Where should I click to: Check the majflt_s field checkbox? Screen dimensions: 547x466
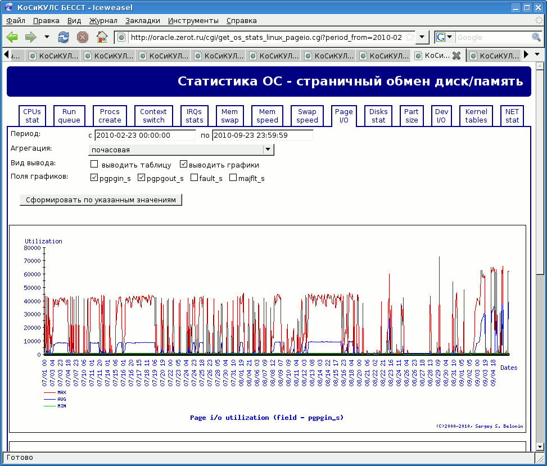coord(233,178)
